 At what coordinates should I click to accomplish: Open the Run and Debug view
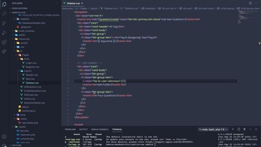[4, 33]
